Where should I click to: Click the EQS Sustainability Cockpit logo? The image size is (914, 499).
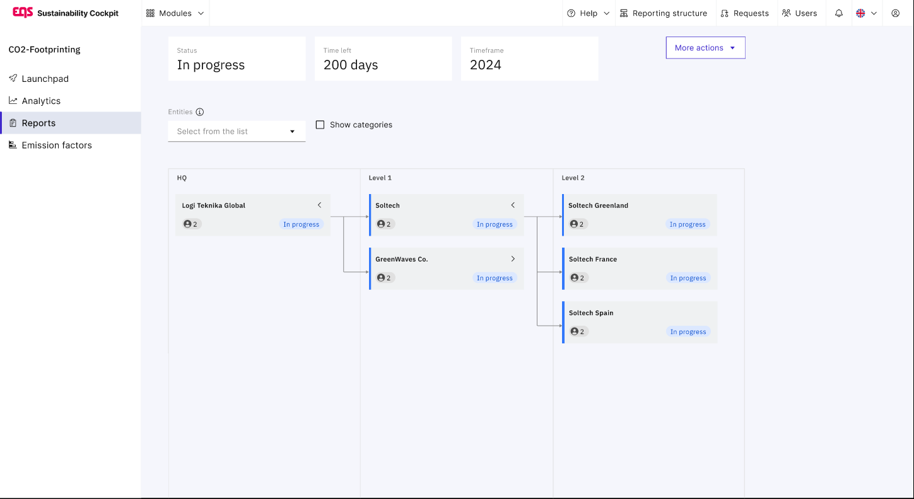click(x=66, y=13)
